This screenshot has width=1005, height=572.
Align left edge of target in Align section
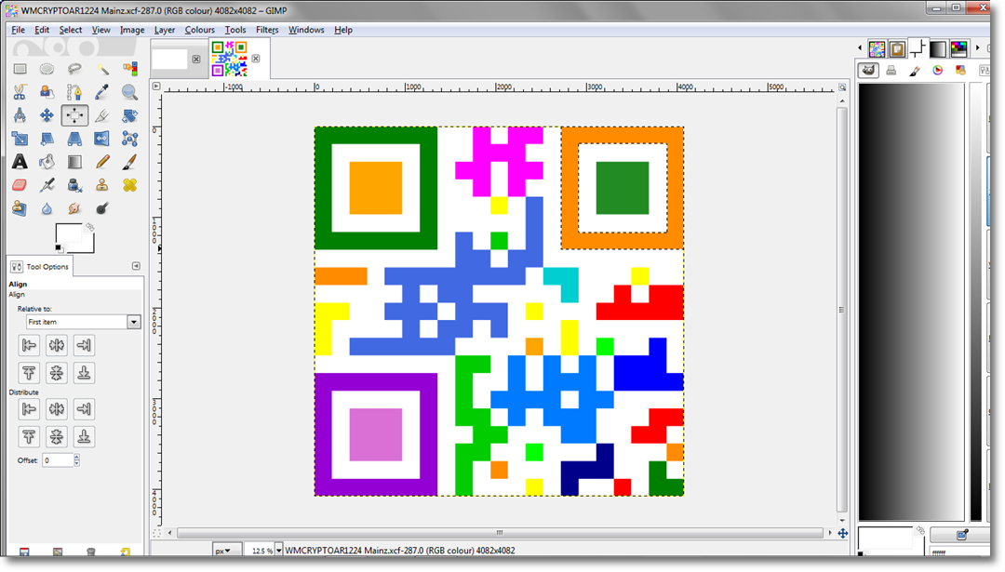[29, 345]
